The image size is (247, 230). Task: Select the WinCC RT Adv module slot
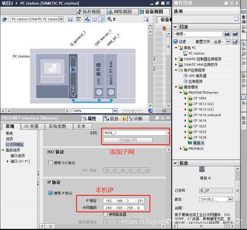(111, 76)
